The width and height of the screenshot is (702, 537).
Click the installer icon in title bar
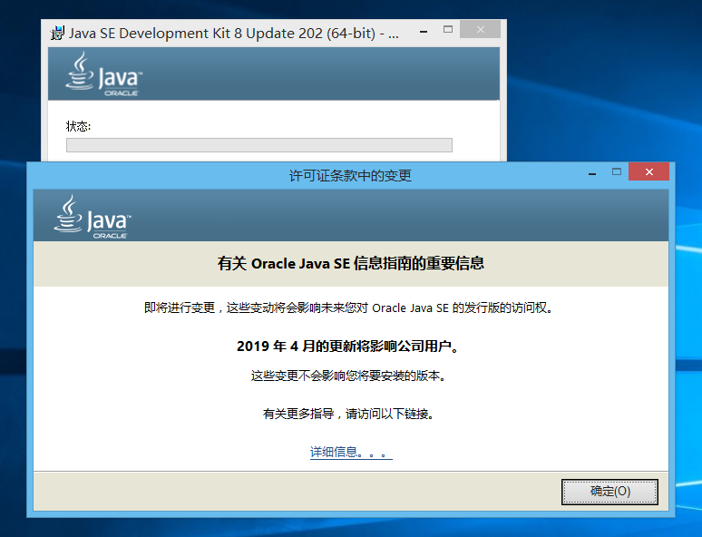coord(59,34)
